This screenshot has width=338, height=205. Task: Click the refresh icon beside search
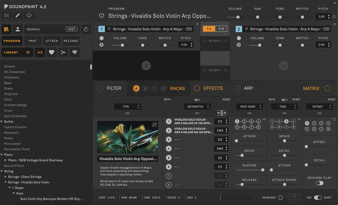click(x=86, y=29)
